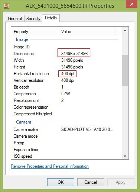Viewport: 140px width, 192px height.
Task: Click the scrollbar down arrow
Action: 125,156
